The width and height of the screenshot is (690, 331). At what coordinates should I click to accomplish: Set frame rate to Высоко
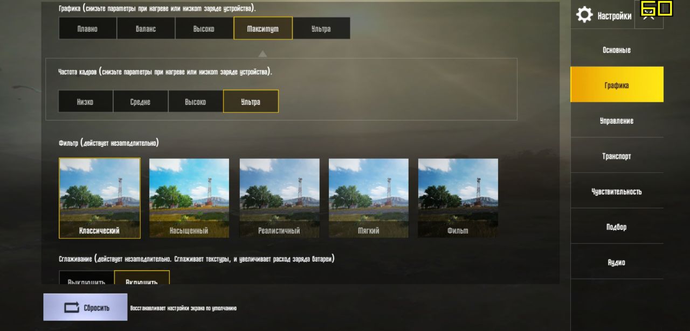coord(196,101)
